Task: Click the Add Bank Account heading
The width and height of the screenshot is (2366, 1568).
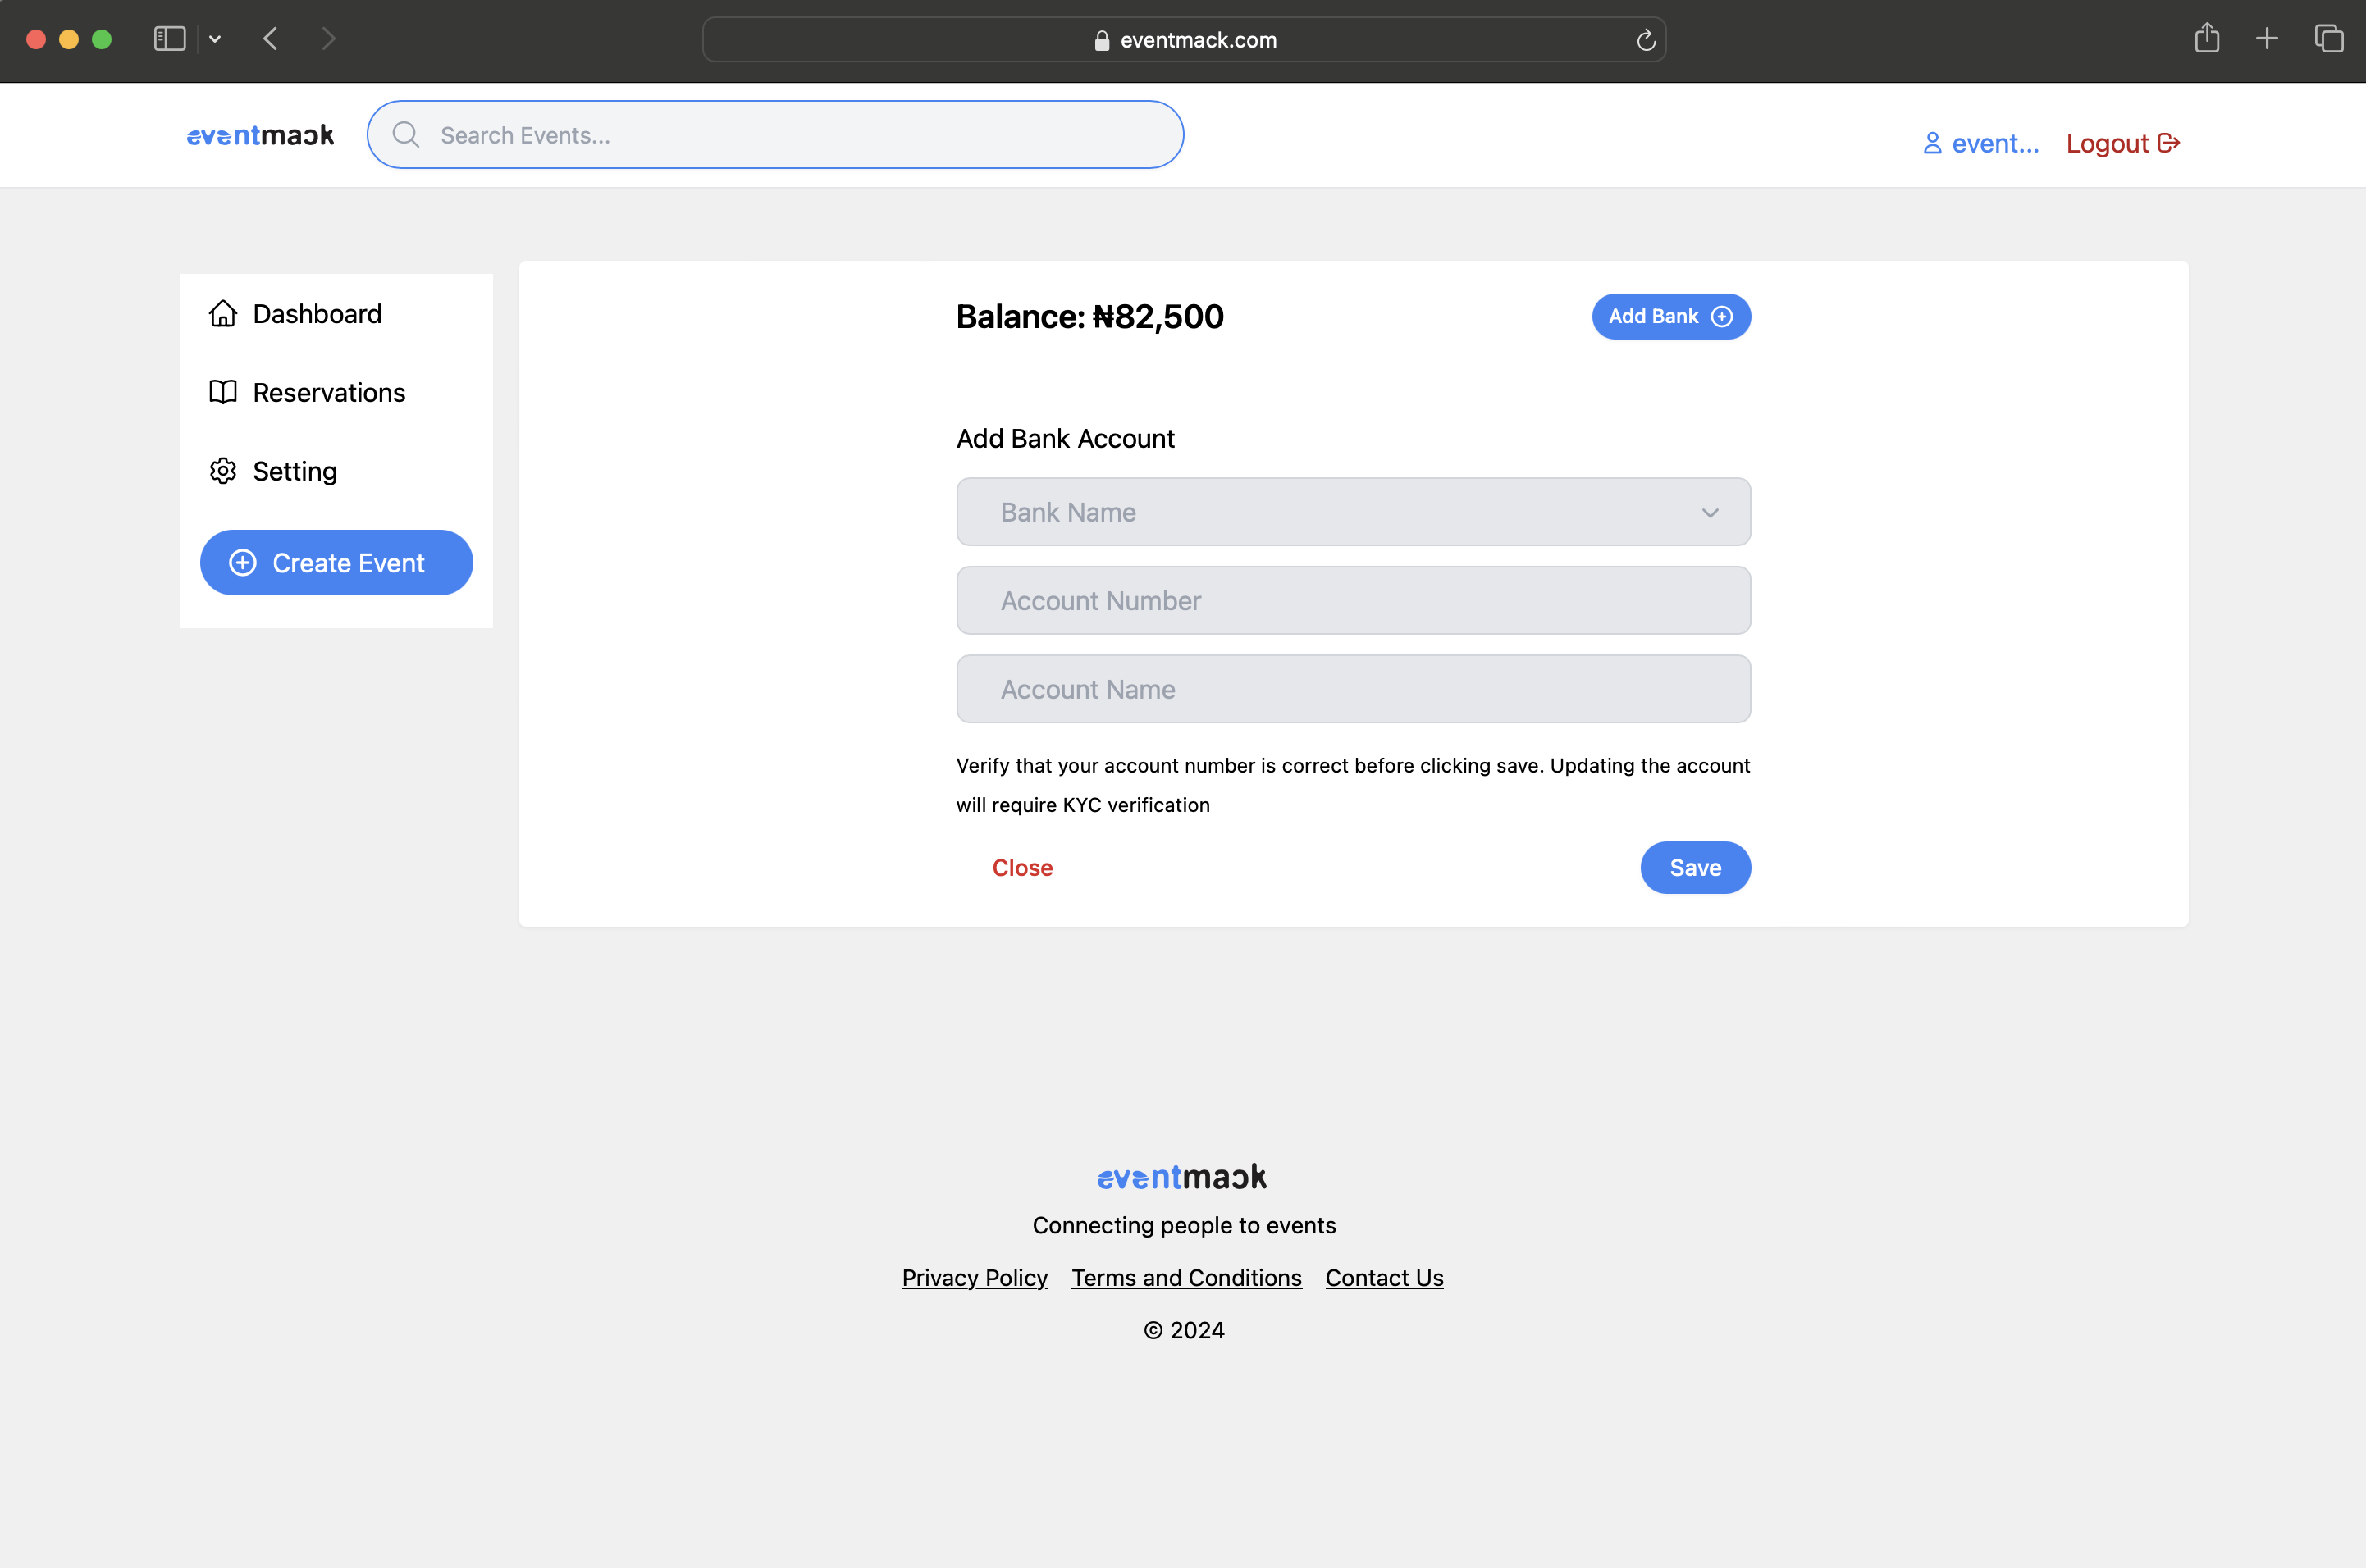Action: [1064, 438]
